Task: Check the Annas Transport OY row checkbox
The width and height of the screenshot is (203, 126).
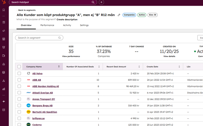Action: point(19,99)
